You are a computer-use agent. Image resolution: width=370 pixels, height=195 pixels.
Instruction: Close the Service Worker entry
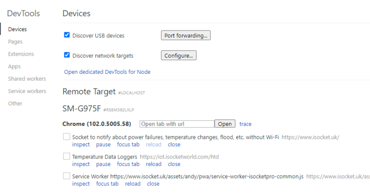[x=153, y=184]
